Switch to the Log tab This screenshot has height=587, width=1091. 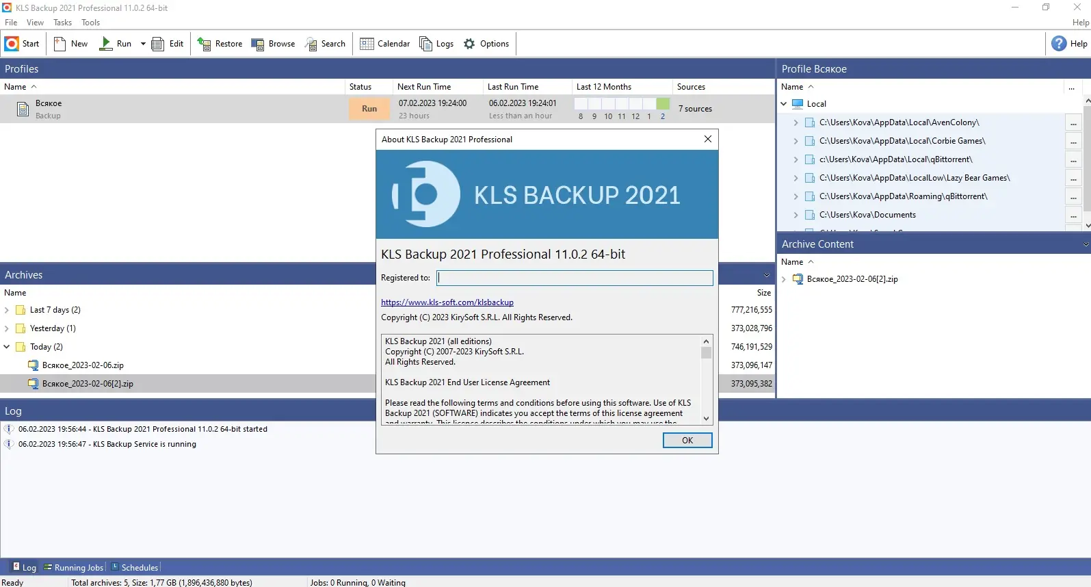[x=25, y=567]
